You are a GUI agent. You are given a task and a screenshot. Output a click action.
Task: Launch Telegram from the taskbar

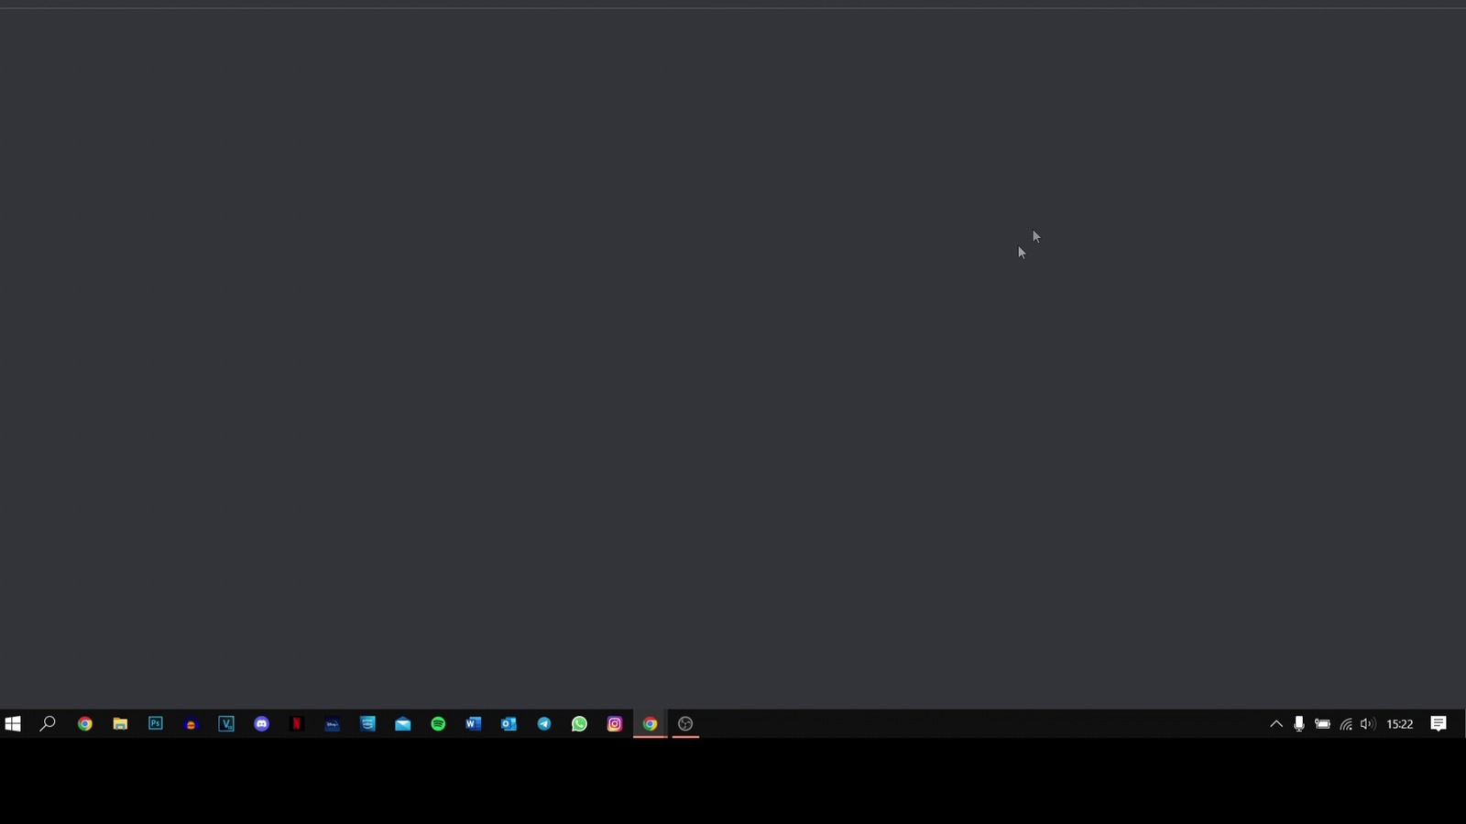(544, 723)
